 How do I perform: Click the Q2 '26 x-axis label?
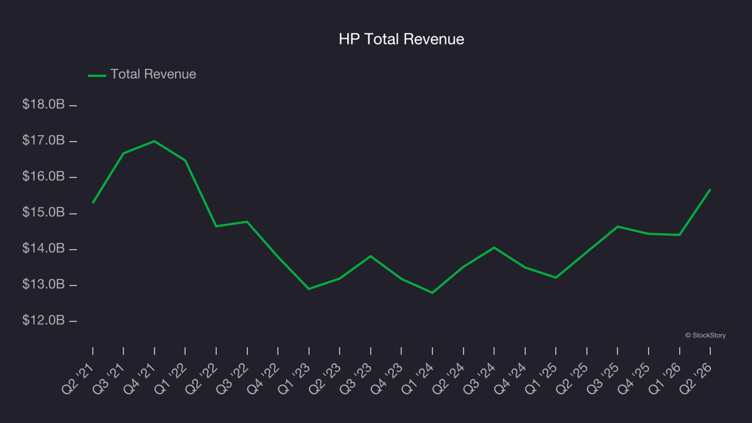(696, 378)
